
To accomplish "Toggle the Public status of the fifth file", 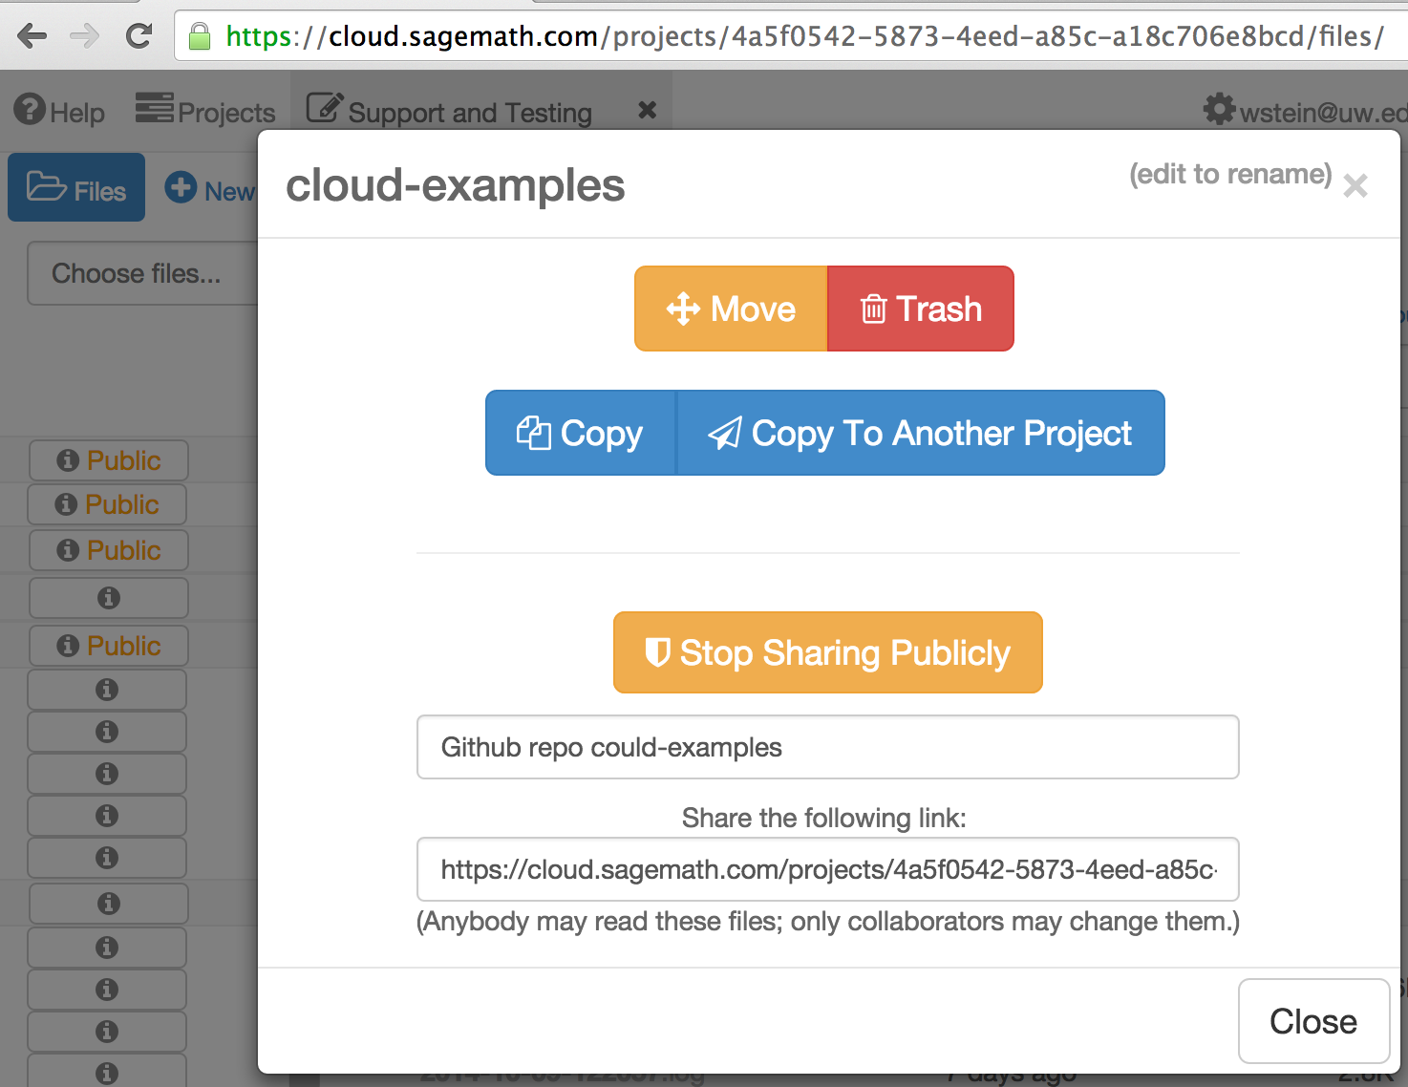I will [x=108, y=645].
